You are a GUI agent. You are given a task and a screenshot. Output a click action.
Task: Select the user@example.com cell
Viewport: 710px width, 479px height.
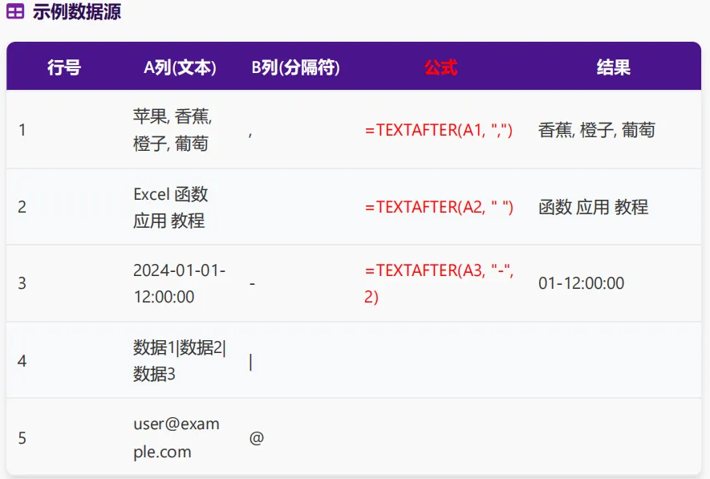tap(176, 438)
